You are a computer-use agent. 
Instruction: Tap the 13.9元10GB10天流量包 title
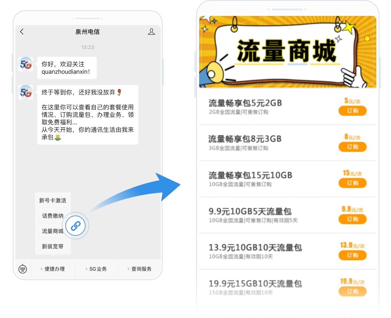(x=255, y=247)
